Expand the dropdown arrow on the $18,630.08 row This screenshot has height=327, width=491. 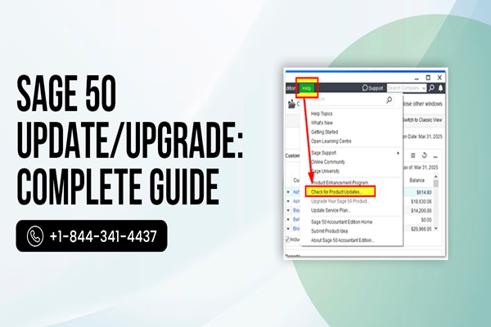(288, 201)
